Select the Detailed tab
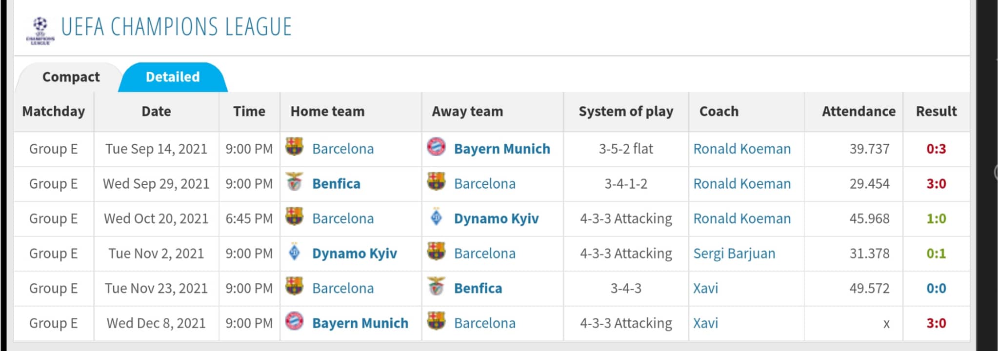The width and height of the screenshot is (998, 351). (x=173, y=77)
